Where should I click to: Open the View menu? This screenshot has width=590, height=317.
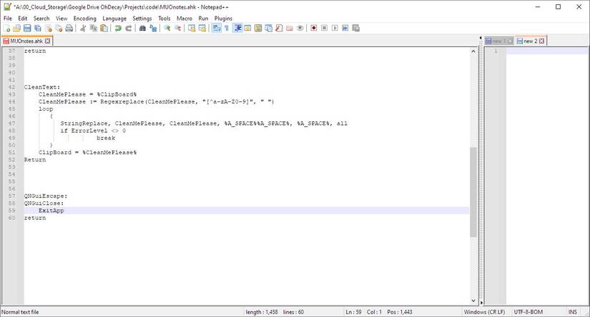pyautogui.click(x=62, y=19)
